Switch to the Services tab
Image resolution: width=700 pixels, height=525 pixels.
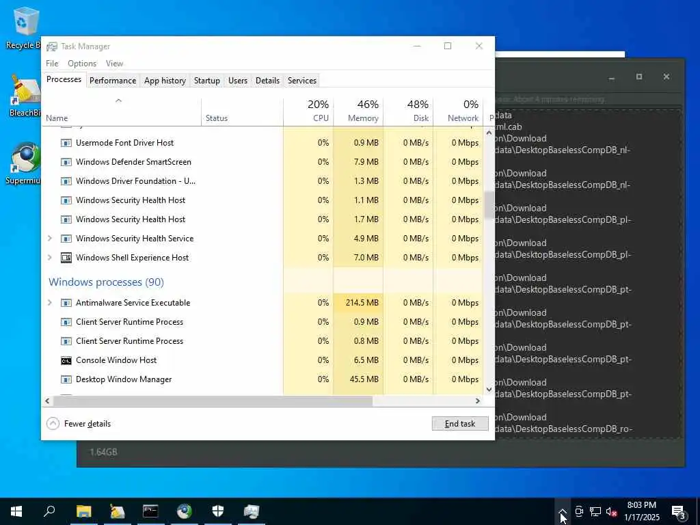click(301, 81)
